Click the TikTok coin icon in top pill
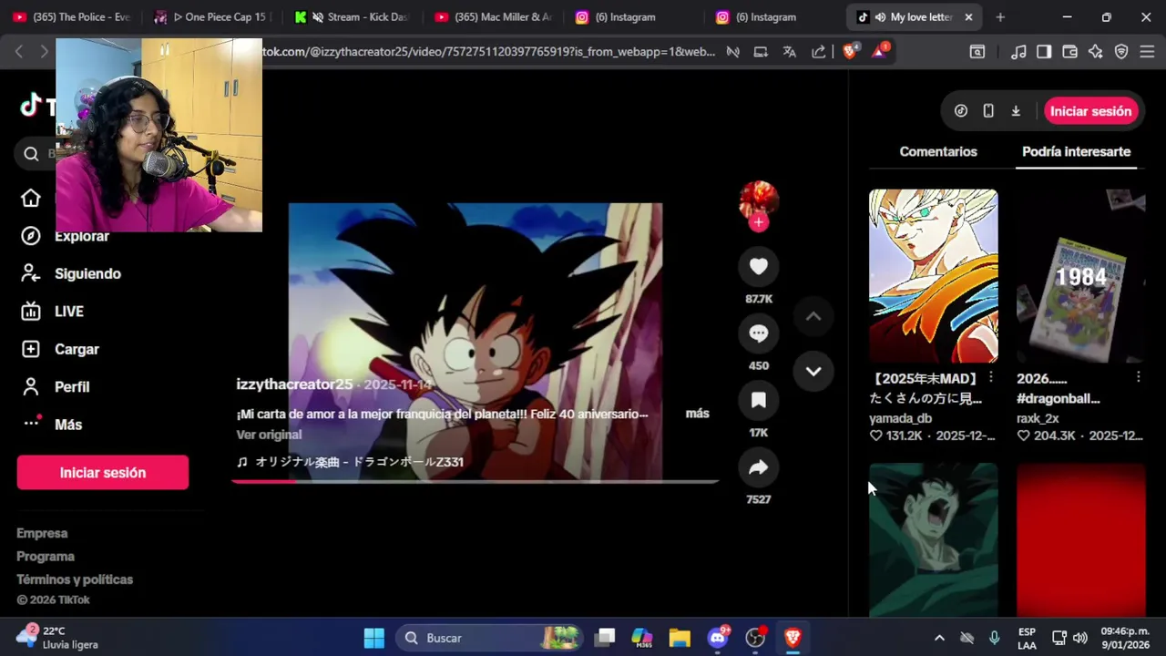The image size is (1166, 656). point(961,111)
